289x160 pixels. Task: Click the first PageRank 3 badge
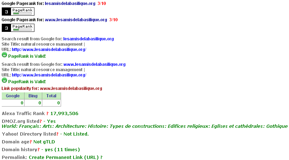click(18, 12)
